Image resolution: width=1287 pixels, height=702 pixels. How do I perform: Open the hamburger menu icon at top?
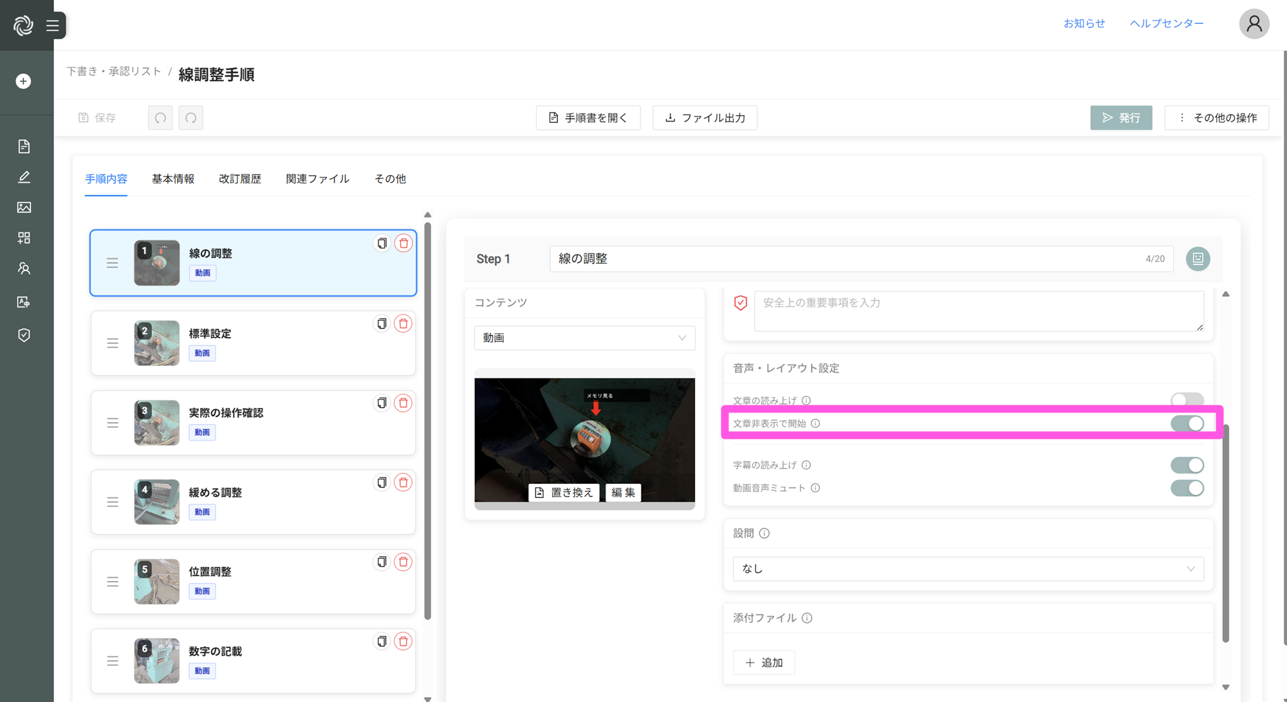[x=53, y=26]
